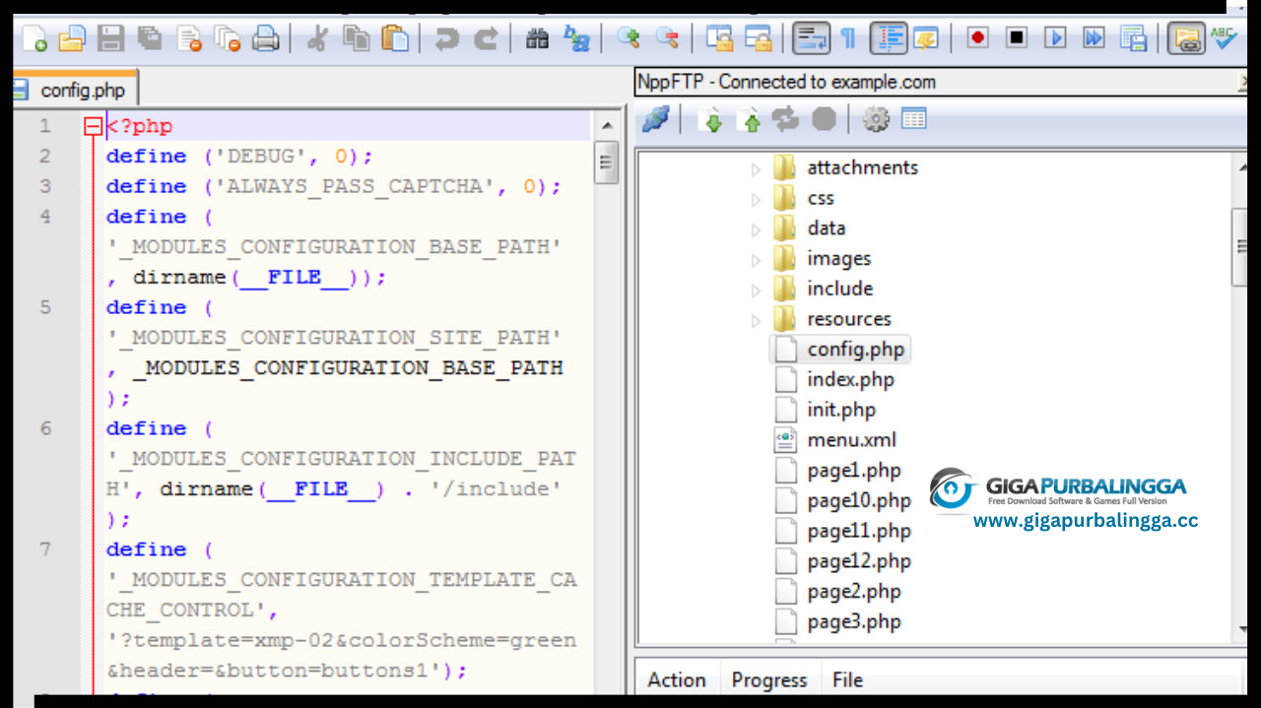Click the FTP tree scrollbar down arrow
1261x708 pixels.
[x=1241, y=630]
